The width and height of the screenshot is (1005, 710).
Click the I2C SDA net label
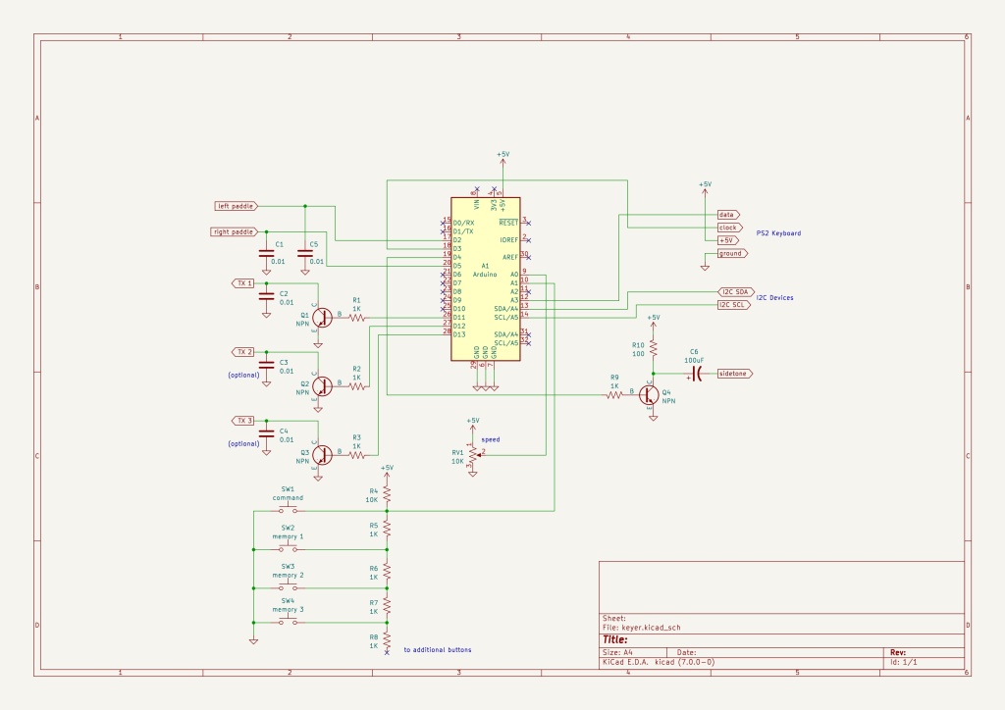click(x=734, y=291)
